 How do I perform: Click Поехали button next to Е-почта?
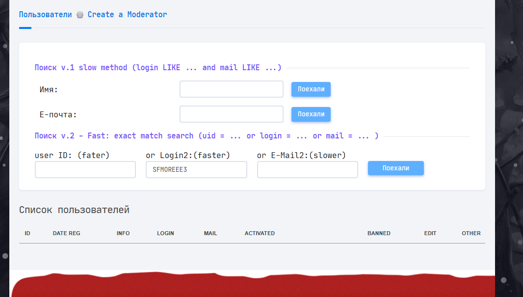[x=311, y=114]
